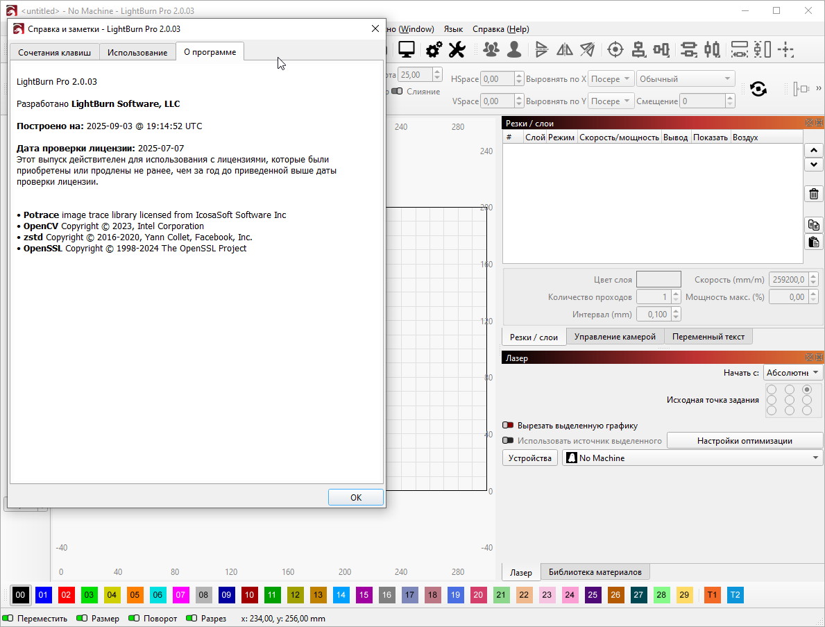The image size is (825, 627).
Task: Toggle Переместить switch in status bar
Action: click(x=8, y=618)
